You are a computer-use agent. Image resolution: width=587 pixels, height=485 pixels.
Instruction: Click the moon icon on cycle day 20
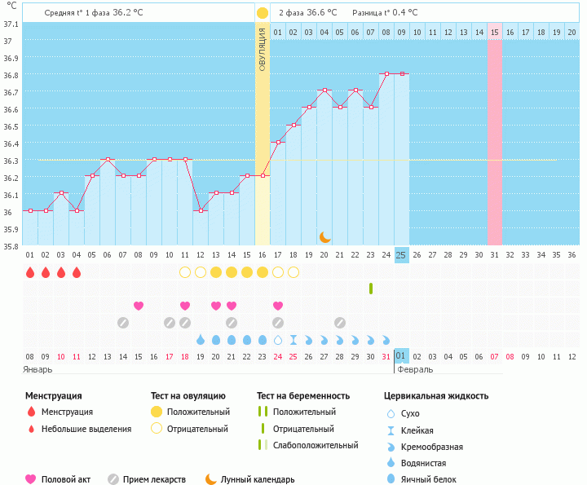pos(324,236)
